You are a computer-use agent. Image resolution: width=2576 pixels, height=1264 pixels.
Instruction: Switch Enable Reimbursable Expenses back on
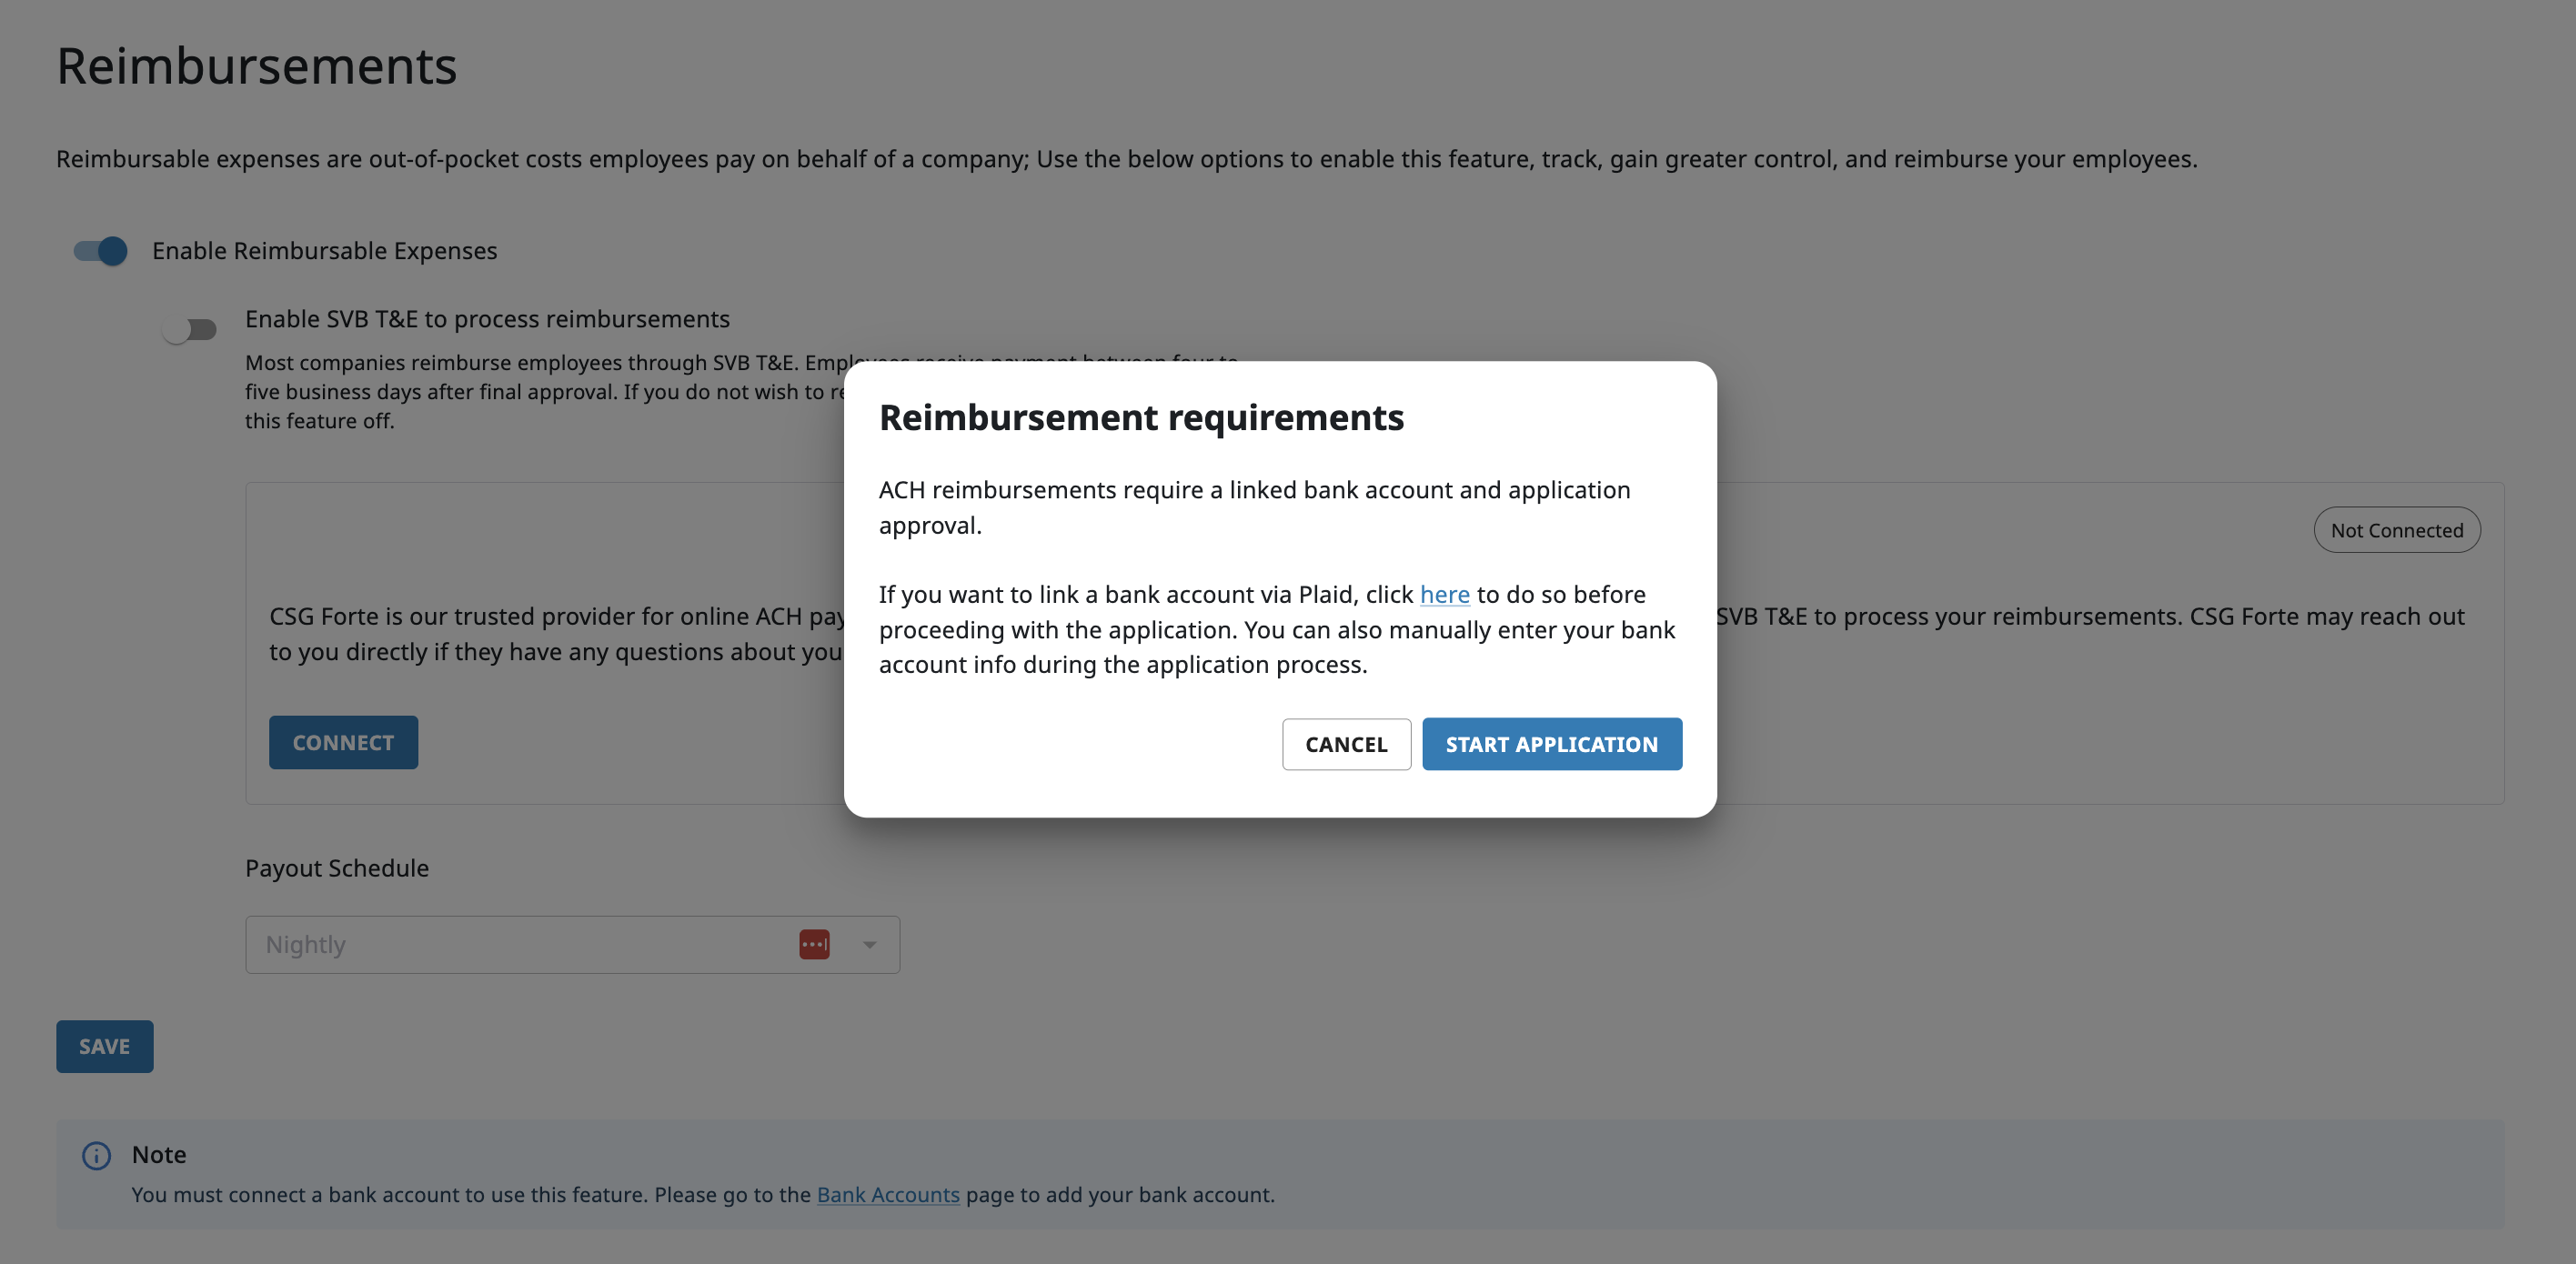click(101, 251)
